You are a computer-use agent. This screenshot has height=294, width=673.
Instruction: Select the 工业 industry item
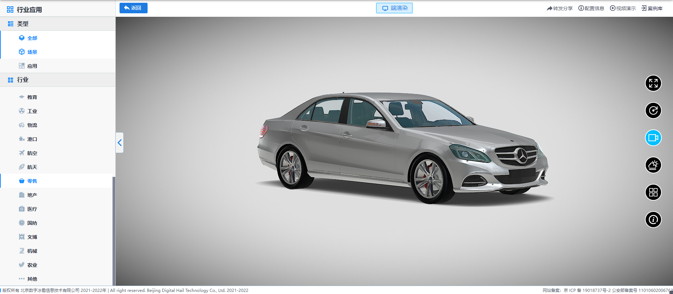[x=56, y=111]
